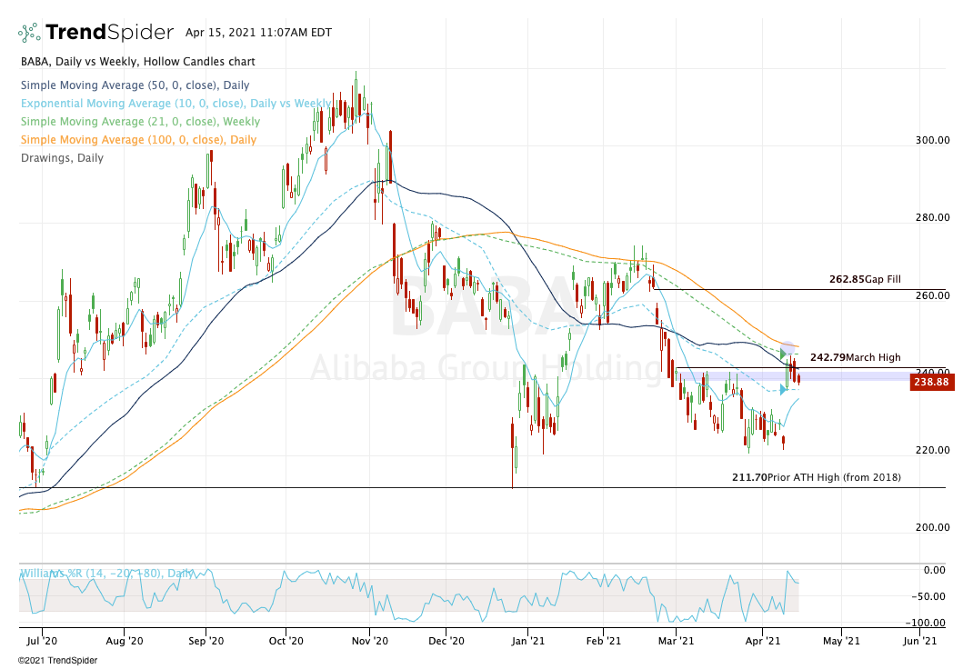
Task: Click the light purple support zone band
Action: 727,376
